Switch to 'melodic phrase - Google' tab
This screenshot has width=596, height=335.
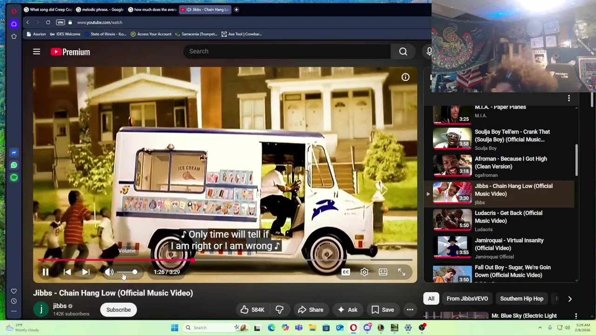(x=100, y=9)
